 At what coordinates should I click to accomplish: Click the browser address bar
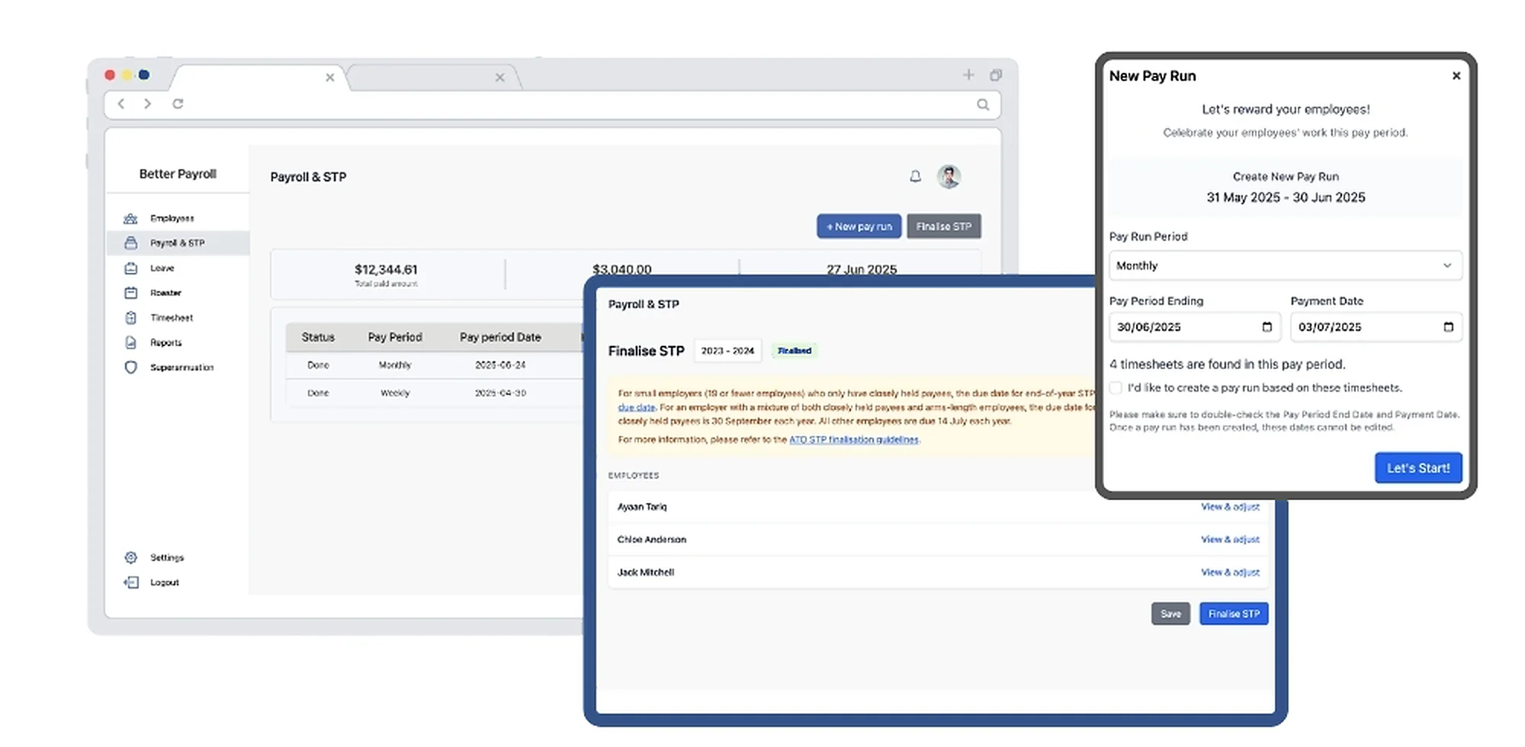click(x=552, y=104)
